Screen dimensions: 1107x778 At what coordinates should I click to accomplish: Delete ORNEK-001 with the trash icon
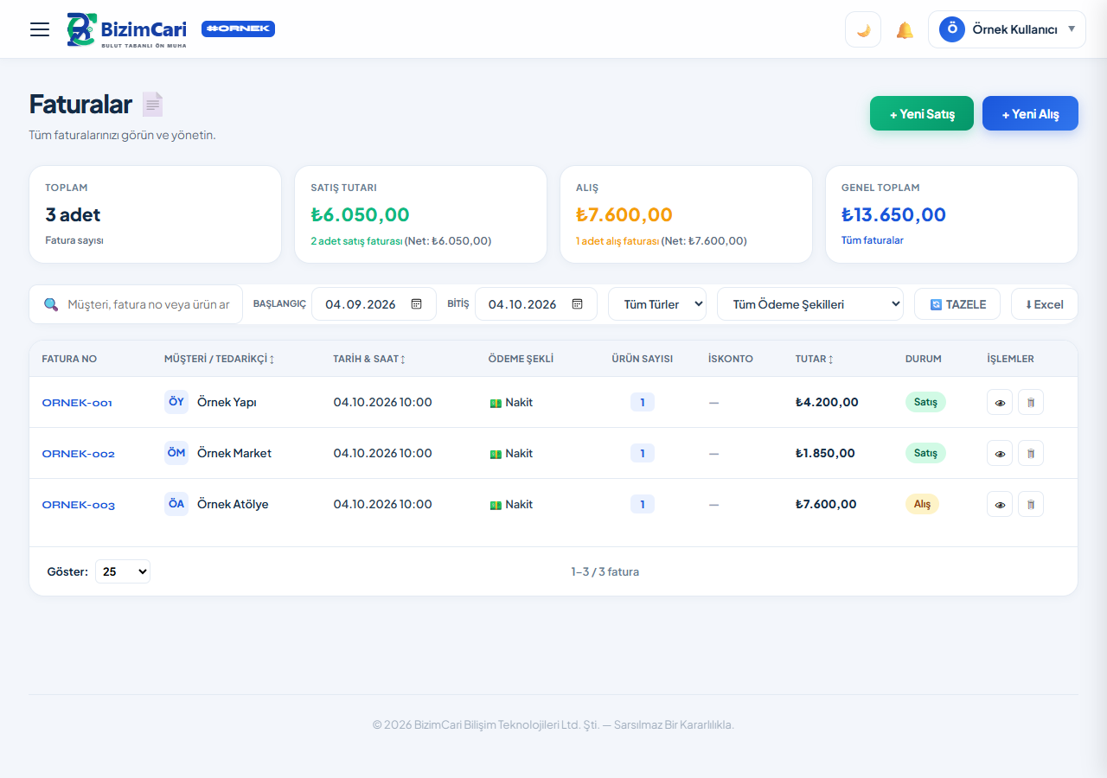pos(1031,403)
